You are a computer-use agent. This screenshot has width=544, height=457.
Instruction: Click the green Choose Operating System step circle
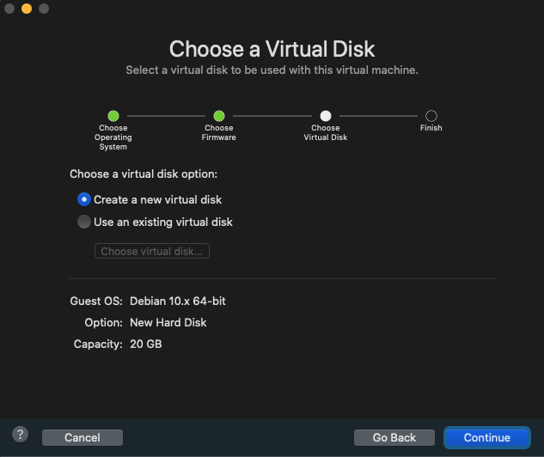tap(113, 116)
